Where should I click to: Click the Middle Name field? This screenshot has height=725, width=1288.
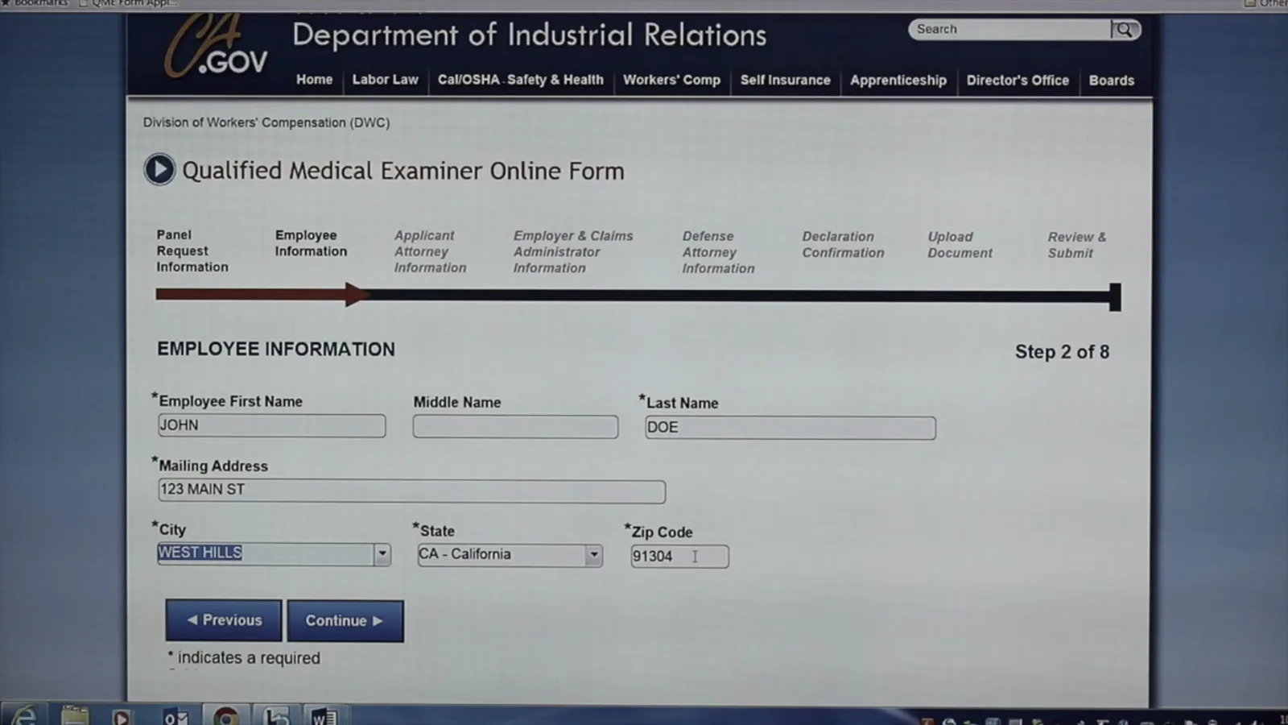515,427
